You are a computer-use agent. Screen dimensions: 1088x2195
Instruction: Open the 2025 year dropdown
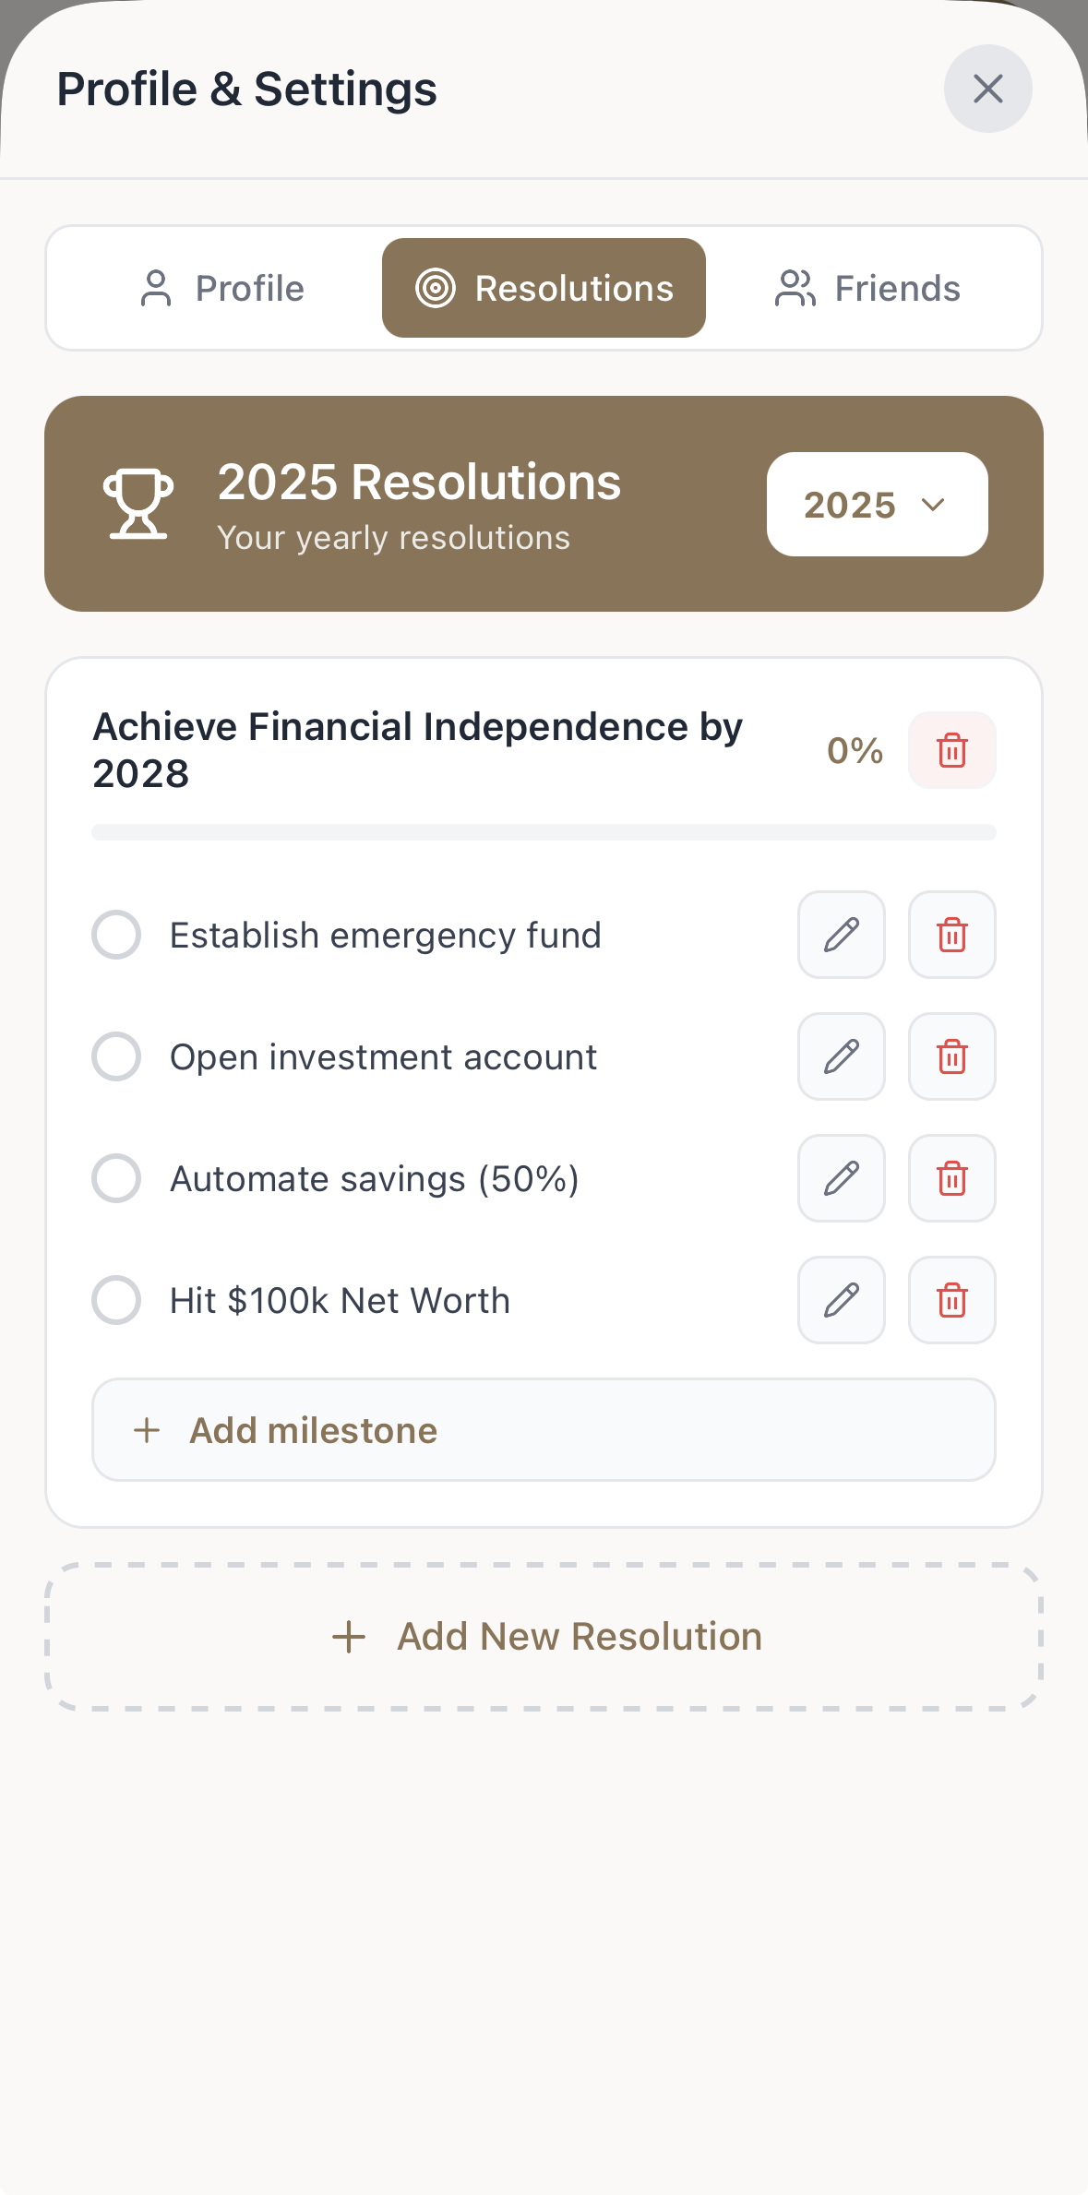(x=877, y=505)
